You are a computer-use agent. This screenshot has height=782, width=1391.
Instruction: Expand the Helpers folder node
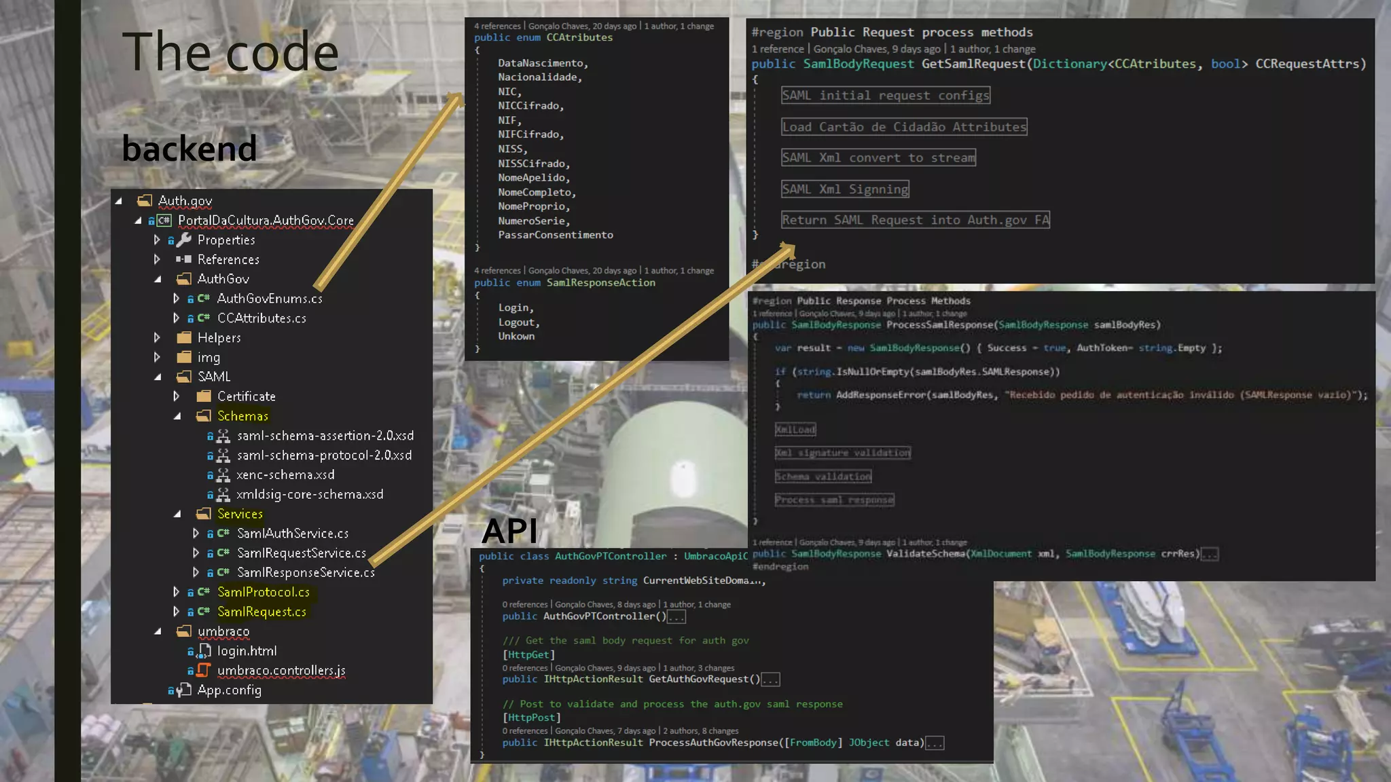tap(157, 337)
